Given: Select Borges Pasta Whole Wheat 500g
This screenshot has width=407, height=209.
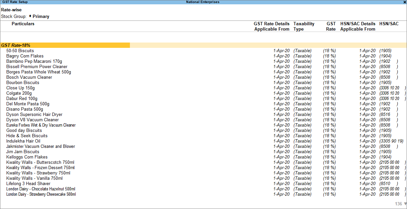Looking at the screenshot, I should (39, 72).
